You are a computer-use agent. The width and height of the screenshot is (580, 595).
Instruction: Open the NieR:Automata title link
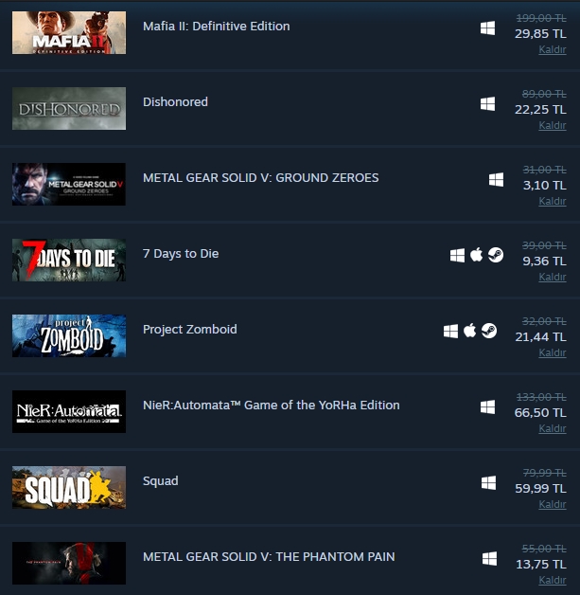(x=272, y=406)
